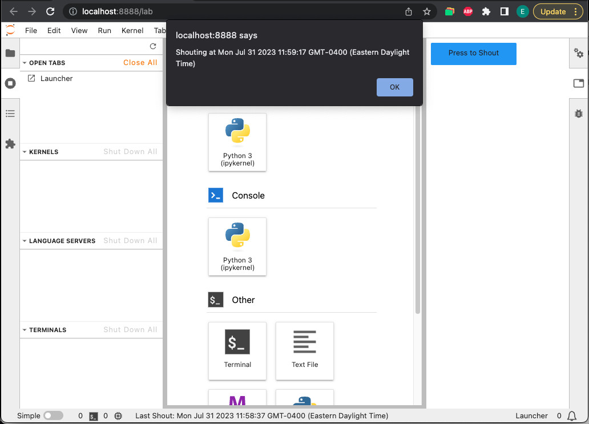Click Shut Down All for Kernels
Image resolution: width=589 pixels, height=424 pixels.
tap(130, 152)
